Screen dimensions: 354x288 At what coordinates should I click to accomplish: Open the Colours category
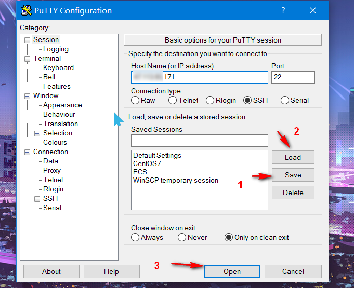[55, 142]
